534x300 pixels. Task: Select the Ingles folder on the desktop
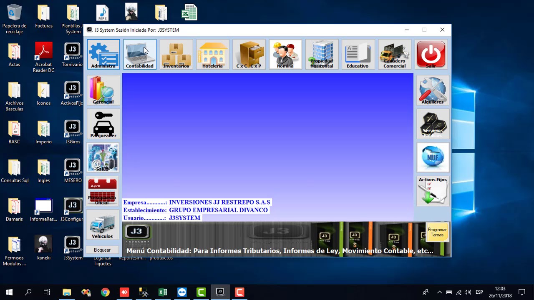click(44, 172)
